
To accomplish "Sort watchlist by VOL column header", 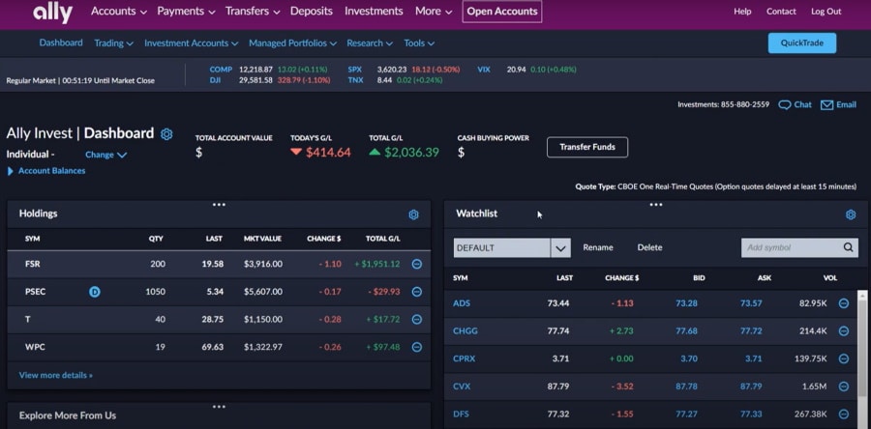I will (x=830, y=278).
